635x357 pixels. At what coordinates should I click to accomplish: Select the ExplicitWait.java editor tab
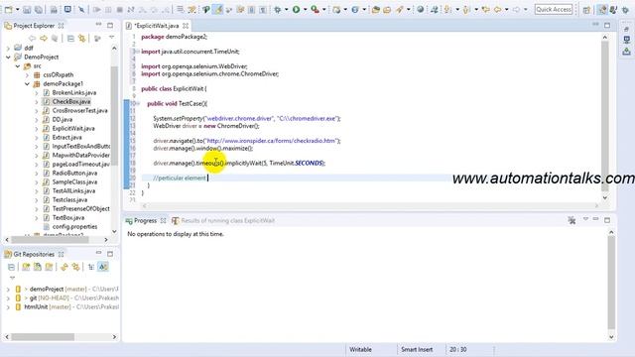(157, 26)
